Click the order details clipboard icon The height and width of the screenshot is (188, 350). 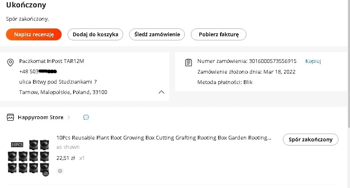[x=189, y=62]
